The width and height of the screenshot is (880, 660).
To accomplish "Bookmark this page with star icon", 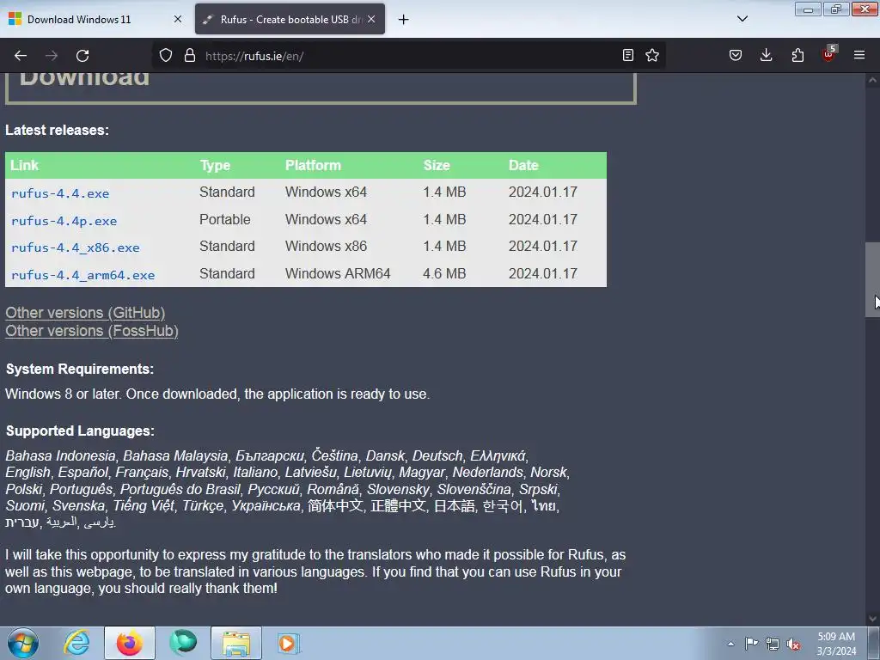I will tap(652, 55).
